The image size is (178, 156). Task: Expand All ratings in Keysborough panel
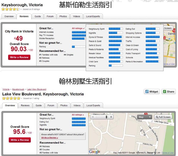click(78, 28)
